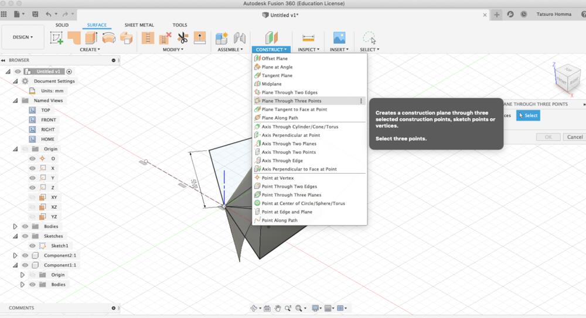Screen dimensions: 586x318
Task: Click the Save icon
Action: coord(35,14)
